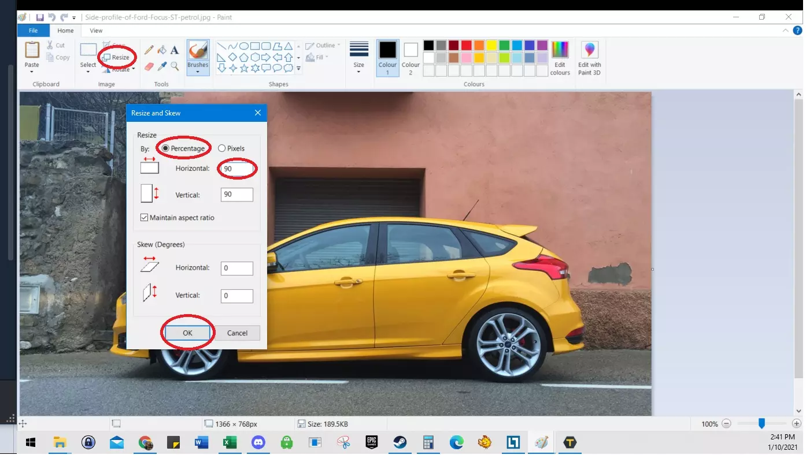Viewport: 810px width, 455px height.
Task: Open Discord from the taskbar
Action: (258, 443)
